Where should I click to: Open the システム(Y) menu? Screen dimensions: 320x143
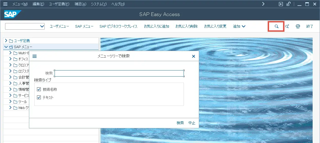pyautogui.click(x=99, y=4)
